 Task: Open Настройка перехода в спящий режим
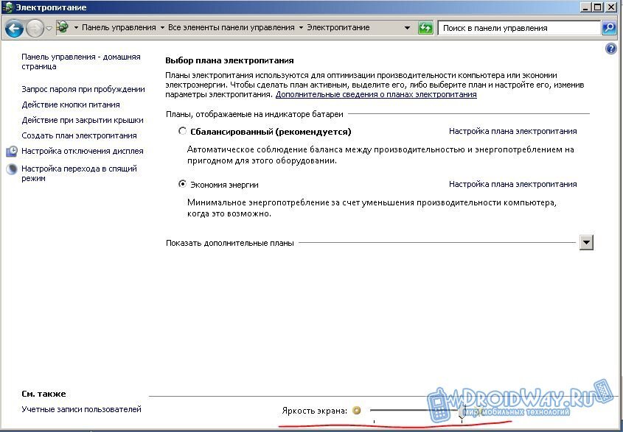tap(79, 174)
